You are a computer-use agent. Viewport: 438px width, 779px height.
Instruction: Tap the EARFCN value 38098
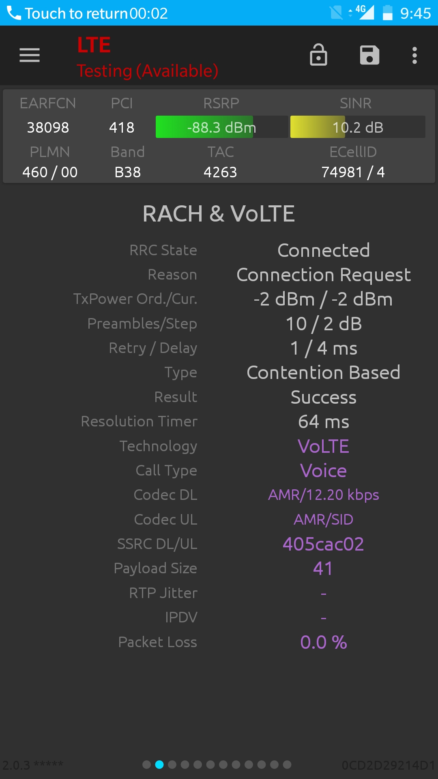48,127
